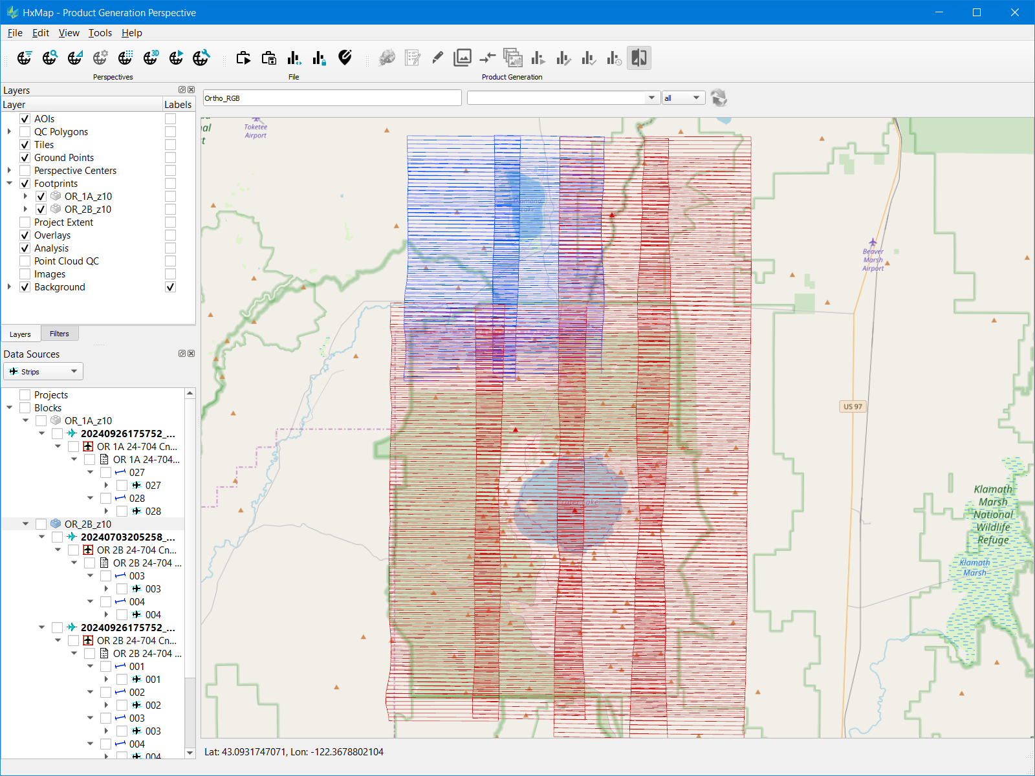This screenshot has width=1035, height=776.
Task: Enable the Project Extent layer checkbox
Action: pyautogui.click(x=25, y=222)
